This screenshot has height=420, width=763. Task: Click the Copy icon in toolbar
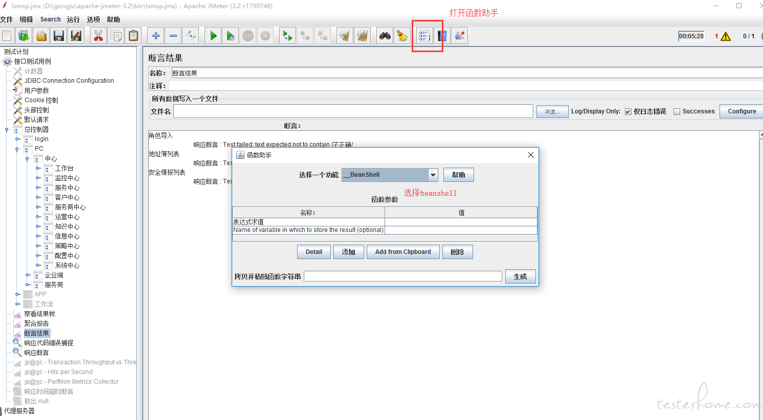click(x=116, y=36)
